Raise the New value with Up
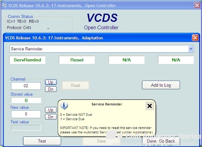202x147 pixels. (x=51, y=110)
